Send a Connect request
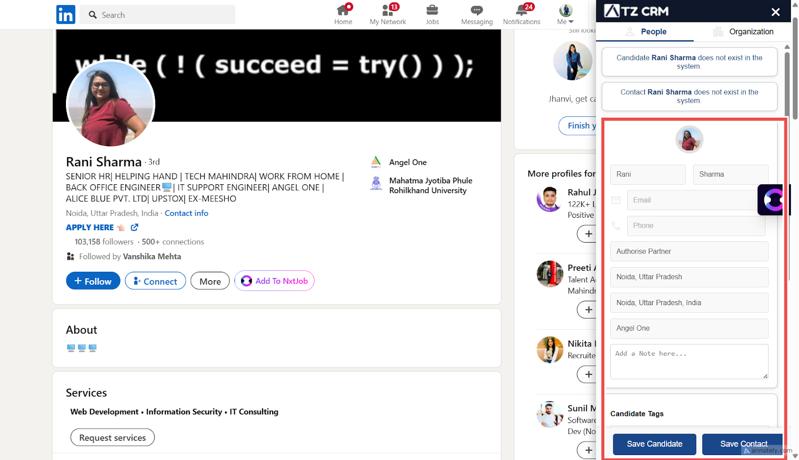This screenshot has height=460, width=799. (x=155, y=281)
